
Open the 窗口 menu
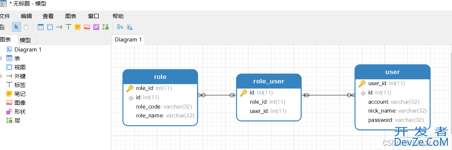point(94,16)
